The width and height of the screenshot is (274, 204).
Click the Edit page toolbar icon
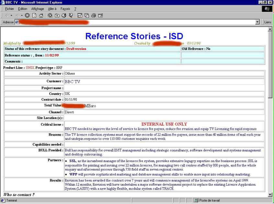point(100,15)
